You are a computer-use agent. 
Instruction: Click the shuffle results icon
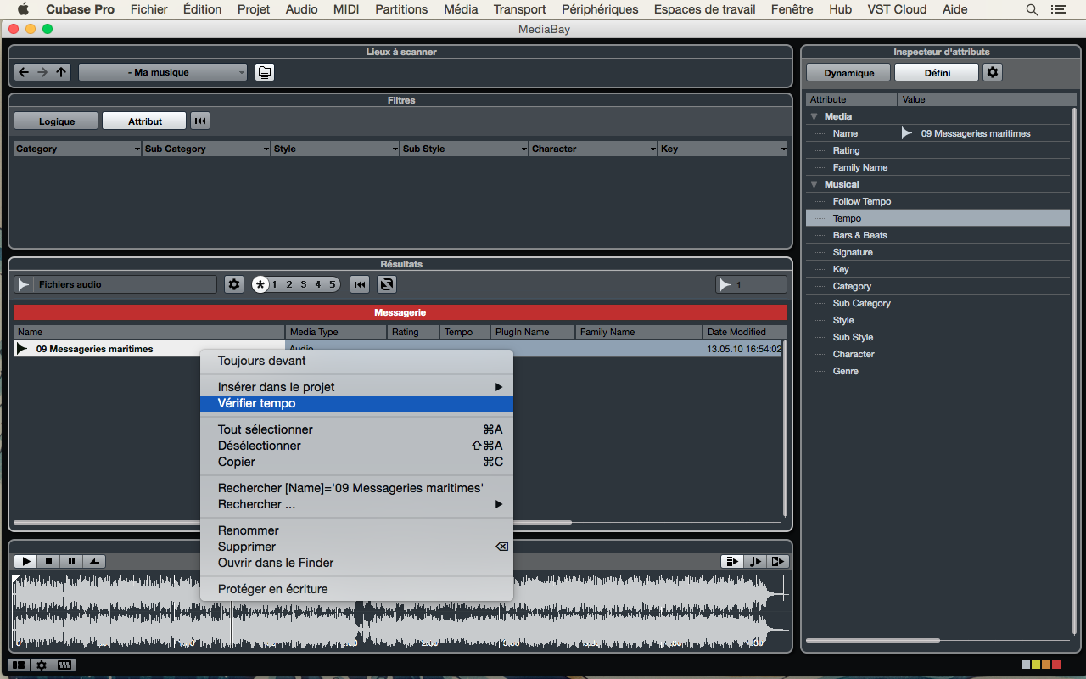point(387,284)
